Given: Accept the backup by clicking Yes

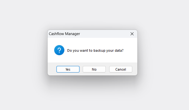Looking at the screenshot, I should [68, 69].
